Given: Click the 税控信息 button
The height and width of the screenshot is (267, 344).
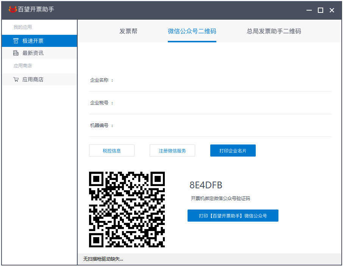Looking at the screenshot, I should pos(112,151).
